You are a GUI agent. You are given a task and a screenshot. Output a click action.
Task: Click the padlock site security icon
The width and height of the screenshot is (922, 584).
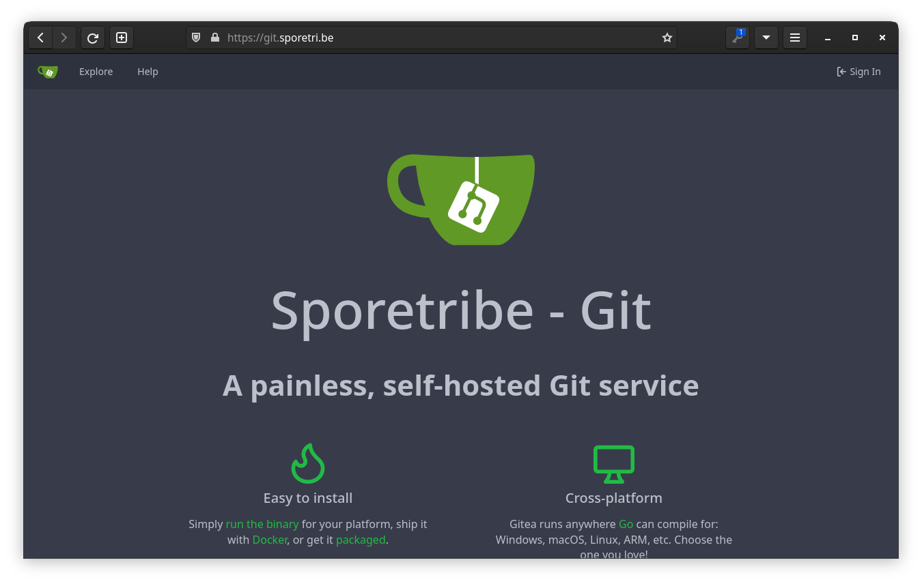(214, 38)
